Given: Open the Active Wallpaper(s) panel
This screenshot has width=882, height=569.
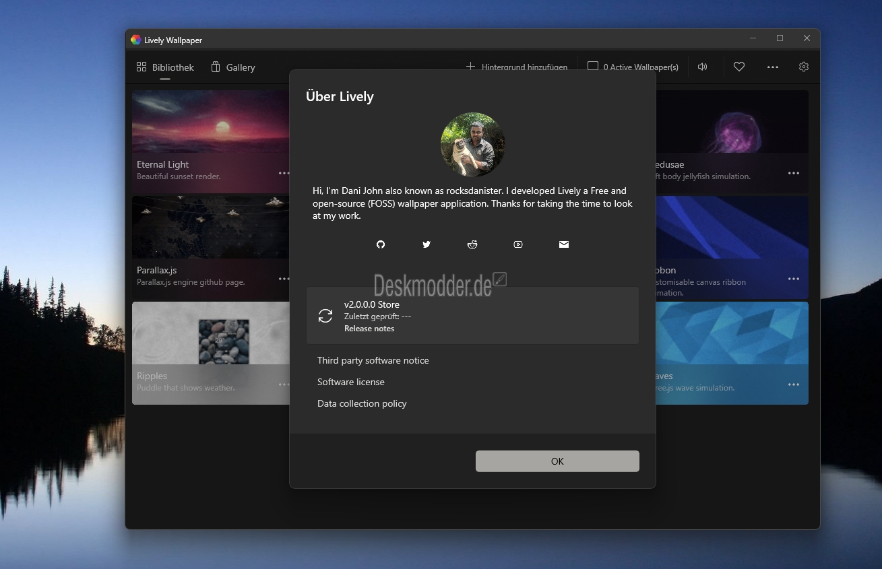Looking at the screenshot, I should [x=633, y=67].
